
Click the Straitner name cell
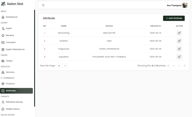(64, 41)
